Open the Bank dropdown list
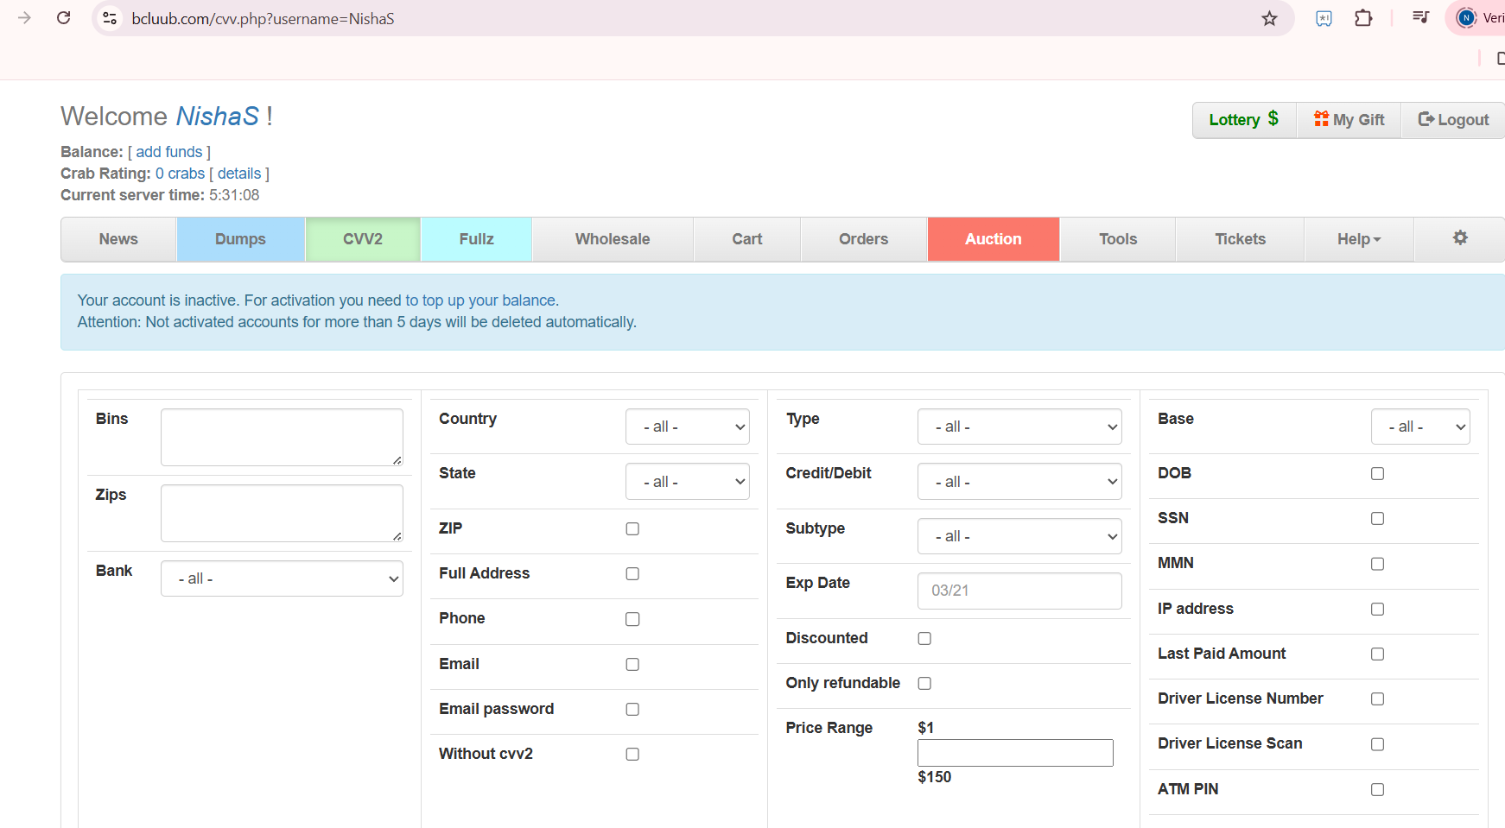This screenshot has height=828, width=1505. pos(282,578)
